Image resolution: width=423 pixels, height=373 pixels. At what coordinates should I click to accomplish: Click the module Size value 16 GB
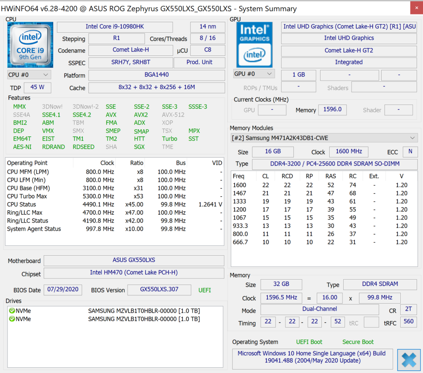point(273,152)
